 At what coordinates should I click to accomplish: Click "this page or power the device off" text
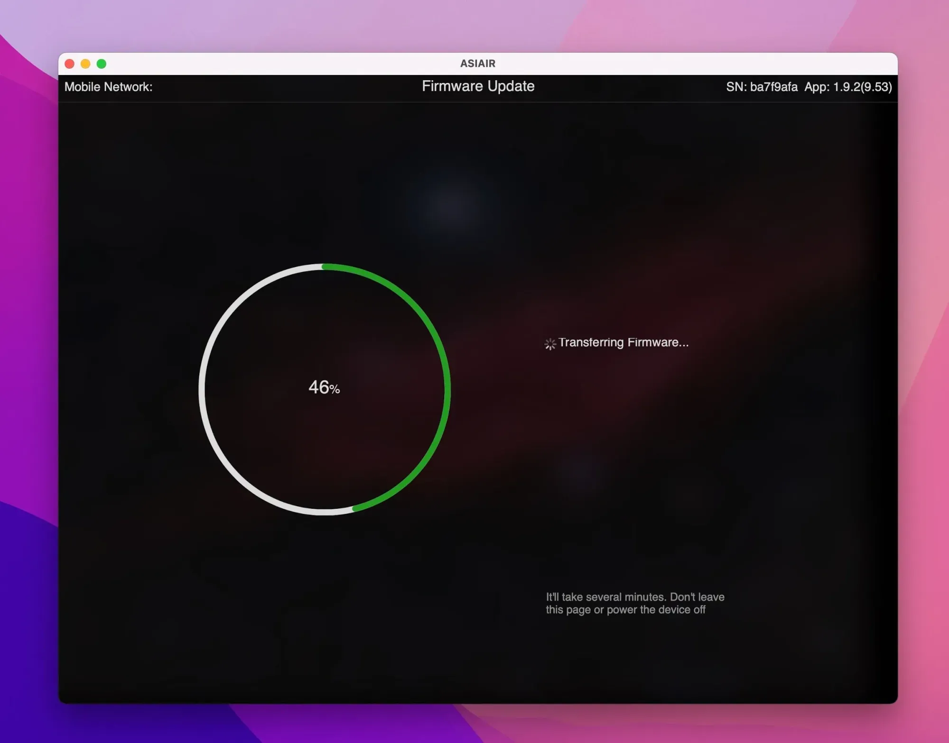coord(625,610)
